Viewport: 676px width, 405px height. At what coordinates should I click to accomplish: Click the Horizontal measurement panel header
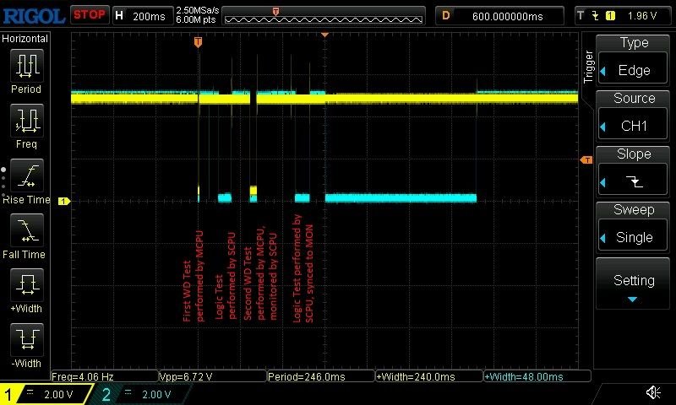(x=25, y=39)
